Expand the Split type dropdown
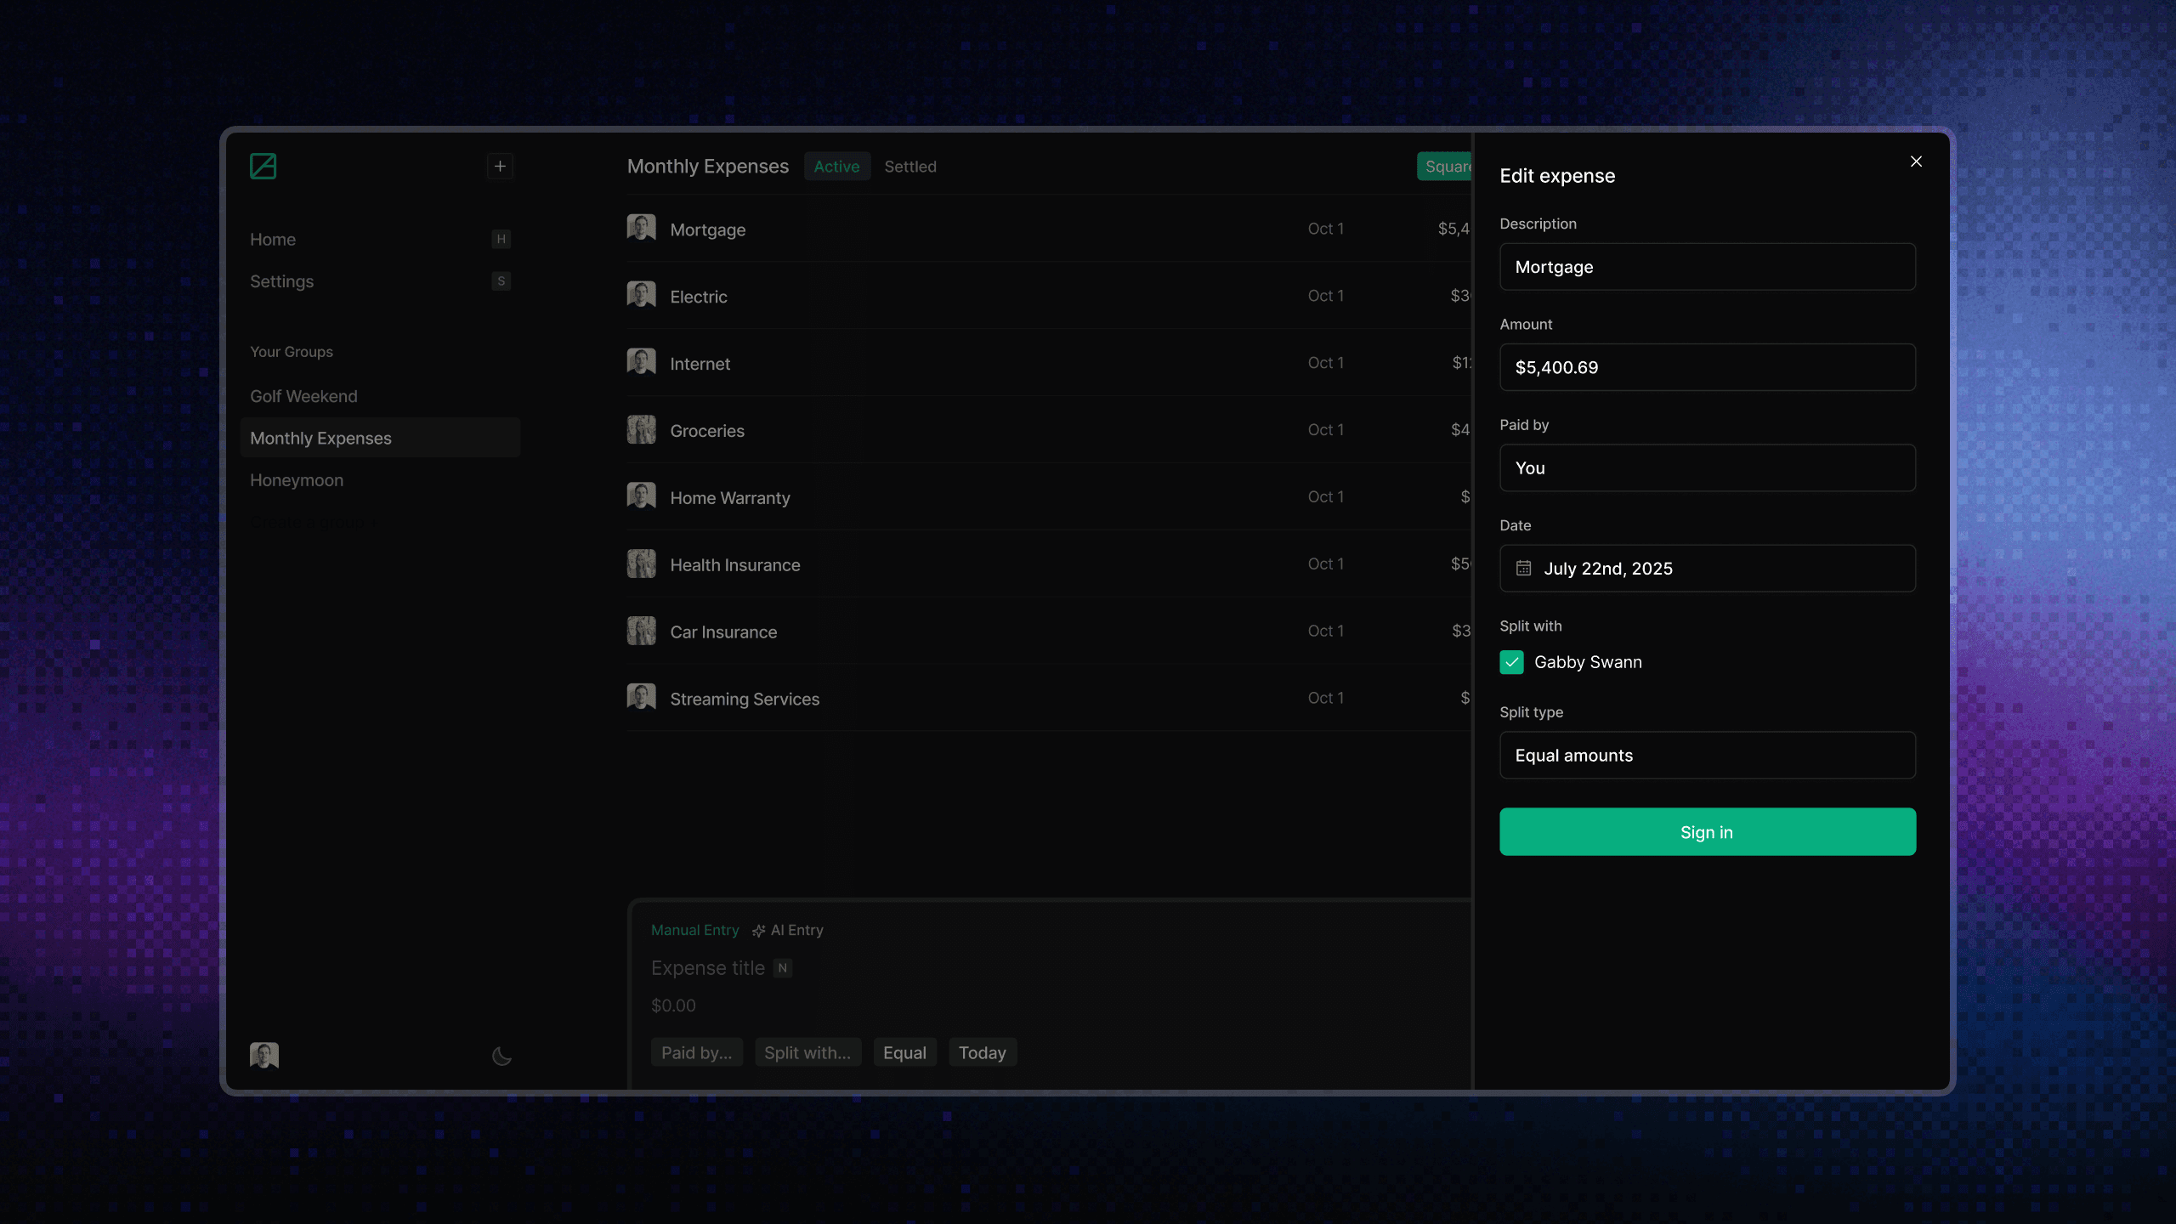The image size is (2176, 1224). [1707, 755]
